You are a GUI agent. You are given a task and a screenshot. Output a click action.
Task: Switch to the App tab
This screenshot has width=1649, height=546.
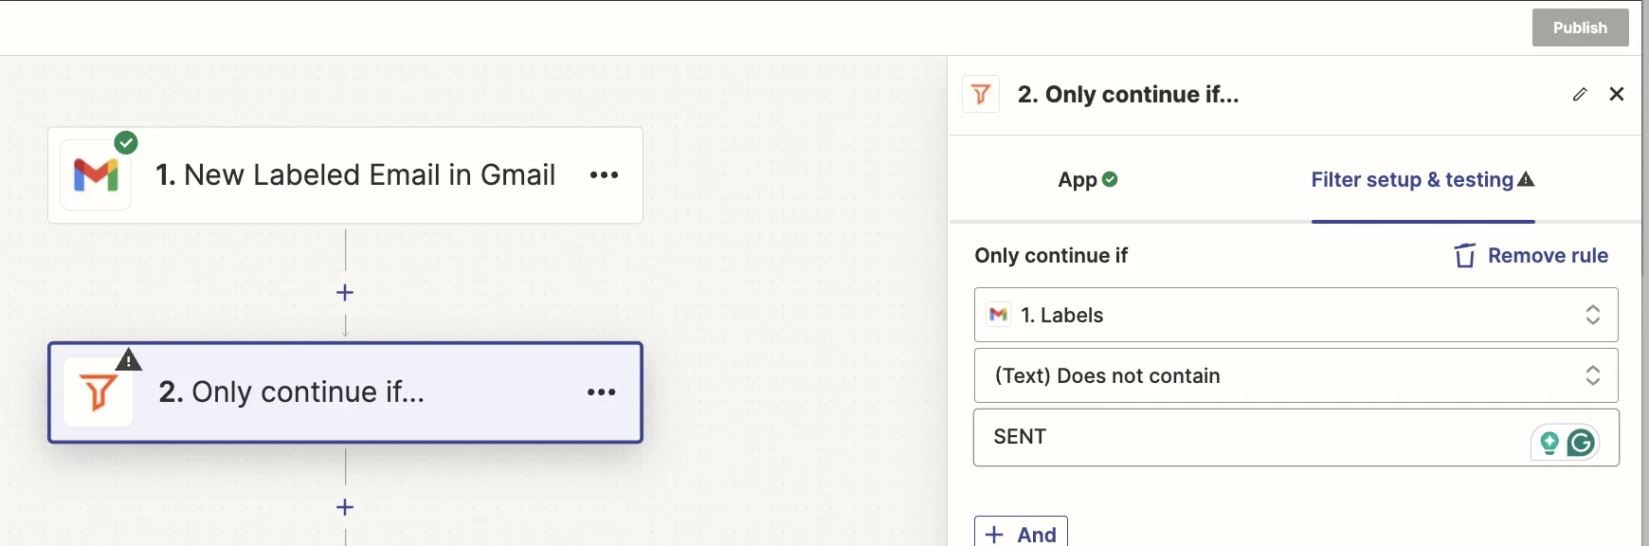pos(1088,180)
